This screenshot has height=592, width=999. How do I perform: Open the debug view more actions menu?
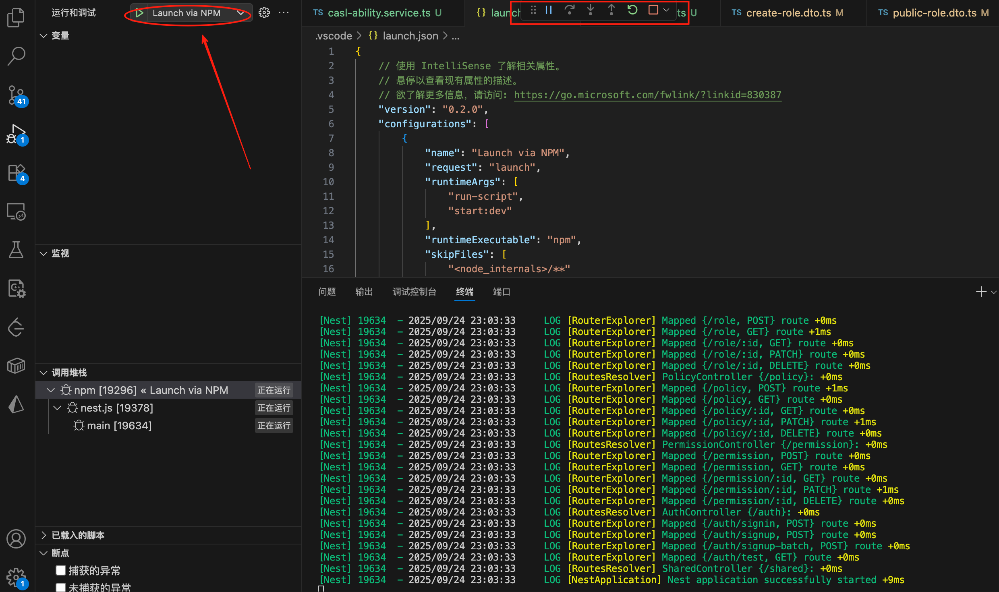284,13
